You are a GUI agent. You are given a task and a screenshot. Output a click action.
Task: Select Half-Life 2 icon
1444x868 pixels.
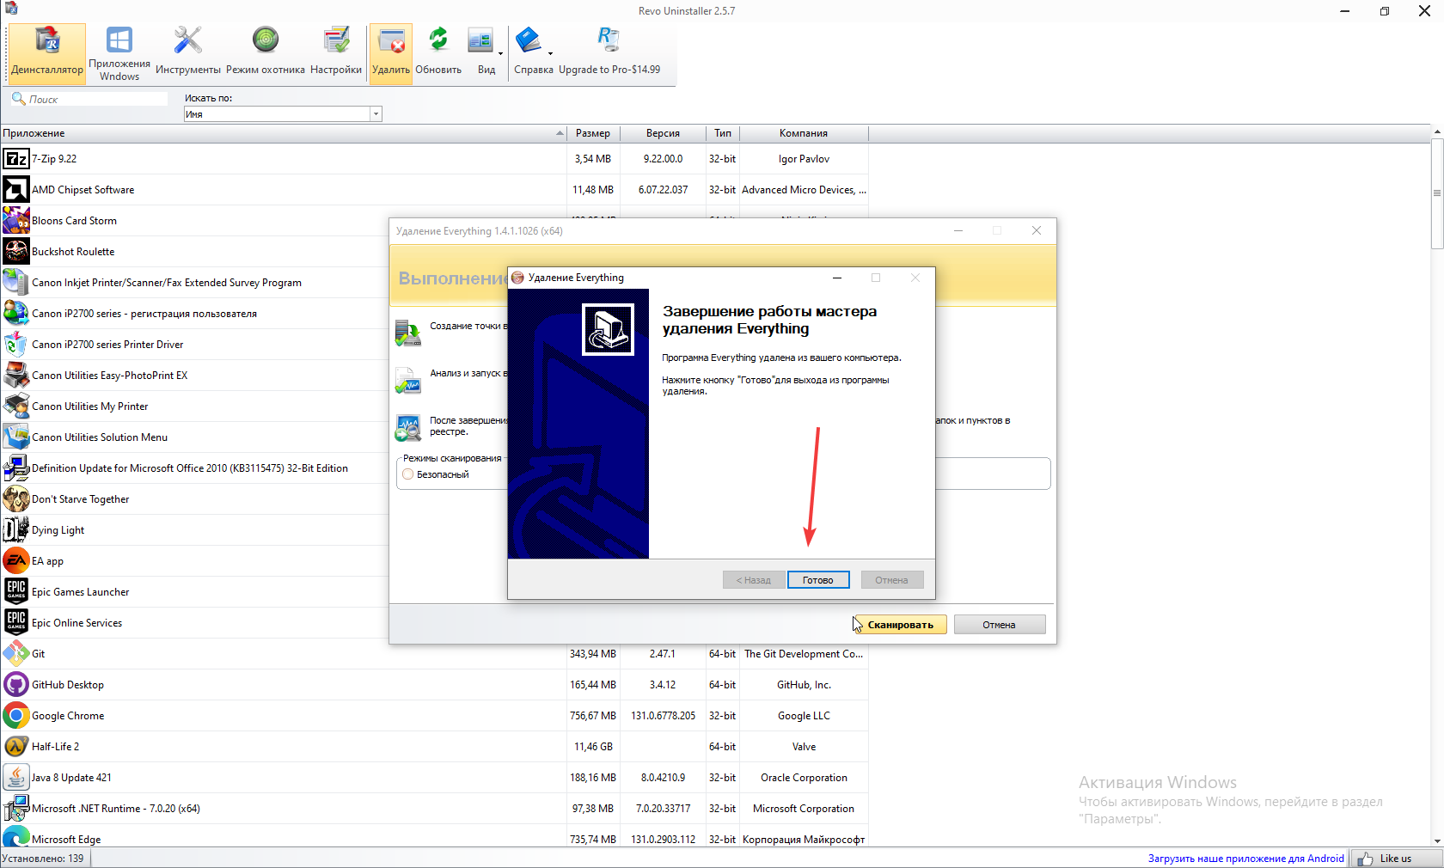pos(16,747)
